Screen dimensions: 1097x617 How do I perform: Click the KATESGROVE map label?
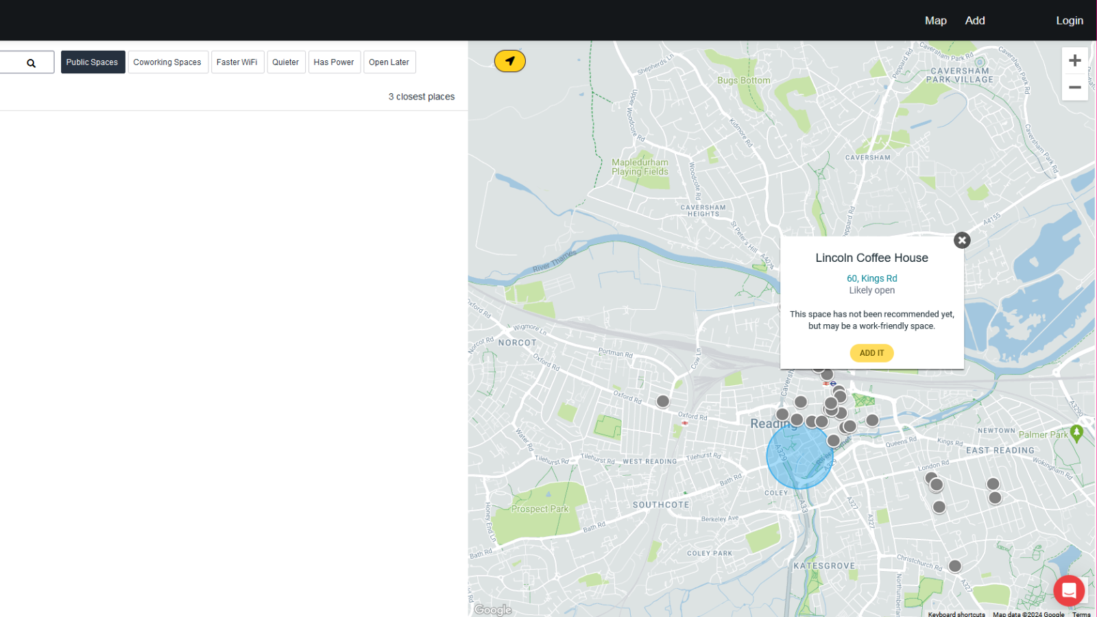tap(824, 566)
